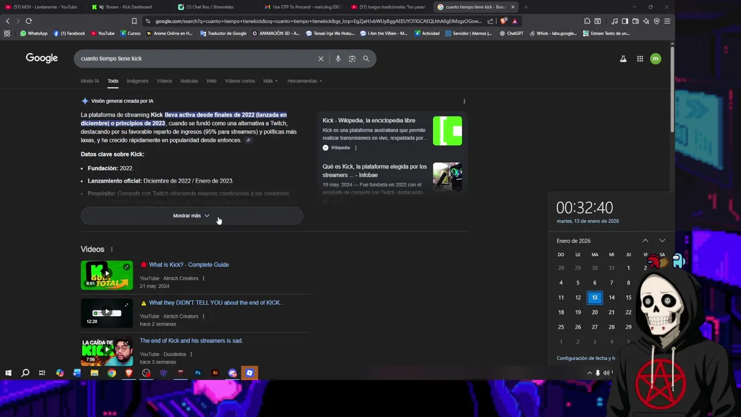This screenshot has height=417, width=741.
Task: Open options for 'What they DIDN'T TELL YOU' video
Action: pos(203,317)
